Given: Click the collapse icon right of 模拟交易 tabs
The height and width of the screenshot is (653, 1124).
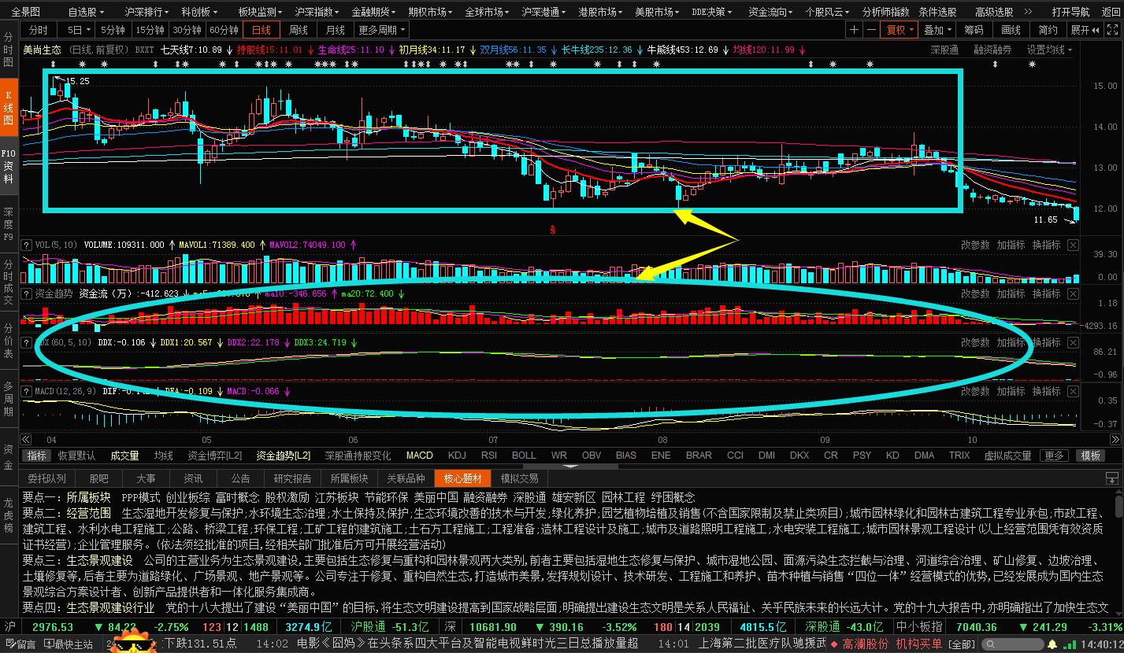Looking at the screenshot, I should pos(1111,478).
